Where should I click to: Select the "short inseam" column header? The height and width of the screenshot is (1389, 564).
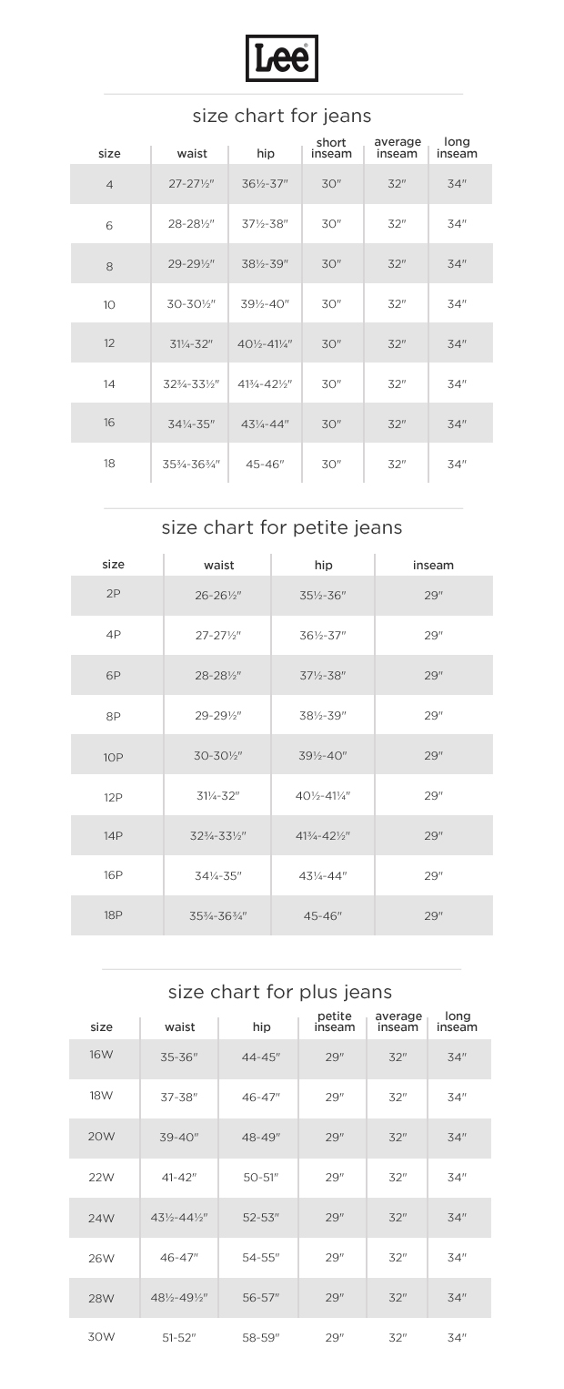tap(331, 148)
